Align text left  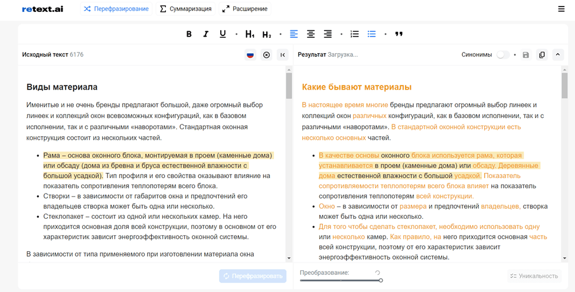coord(294,34)
